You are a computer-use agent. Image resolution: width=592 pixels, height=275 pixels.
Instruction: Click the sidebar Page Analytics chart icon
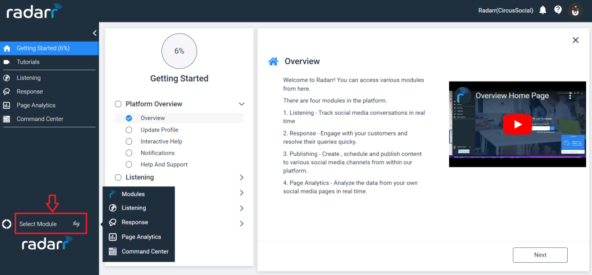tap(6, 105)
